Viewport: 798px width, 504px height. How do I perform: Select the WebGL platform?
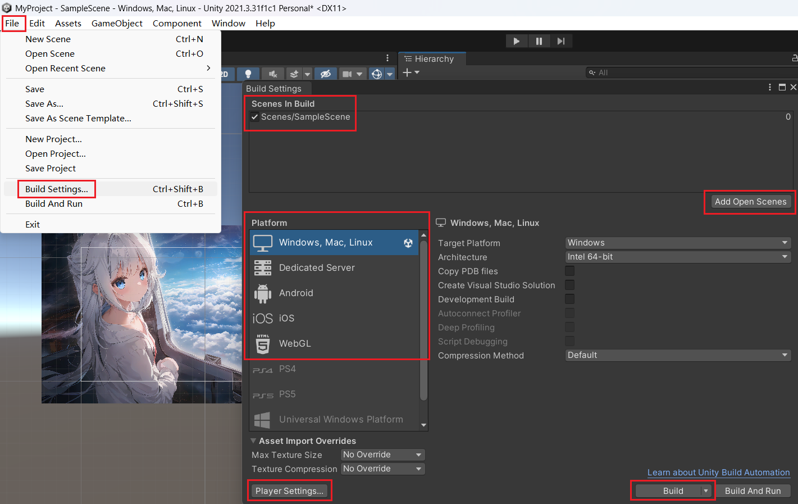(x=296, y=343)
